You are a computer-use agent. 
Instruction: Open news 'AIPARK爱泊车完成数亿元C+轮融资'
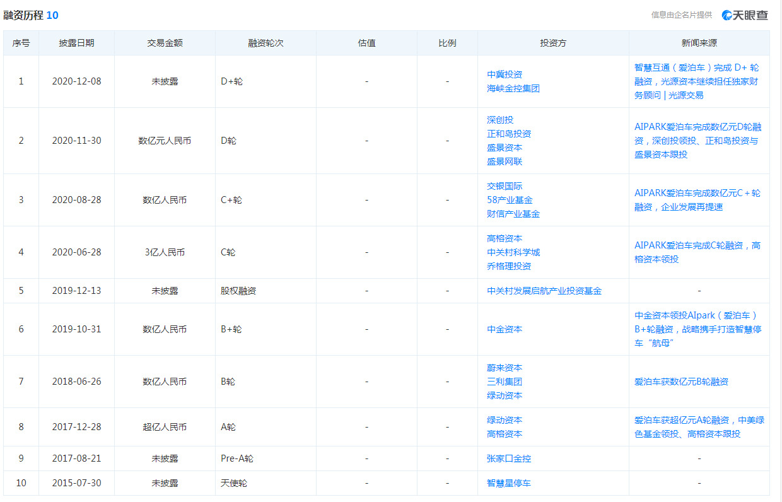pos(697,200)
